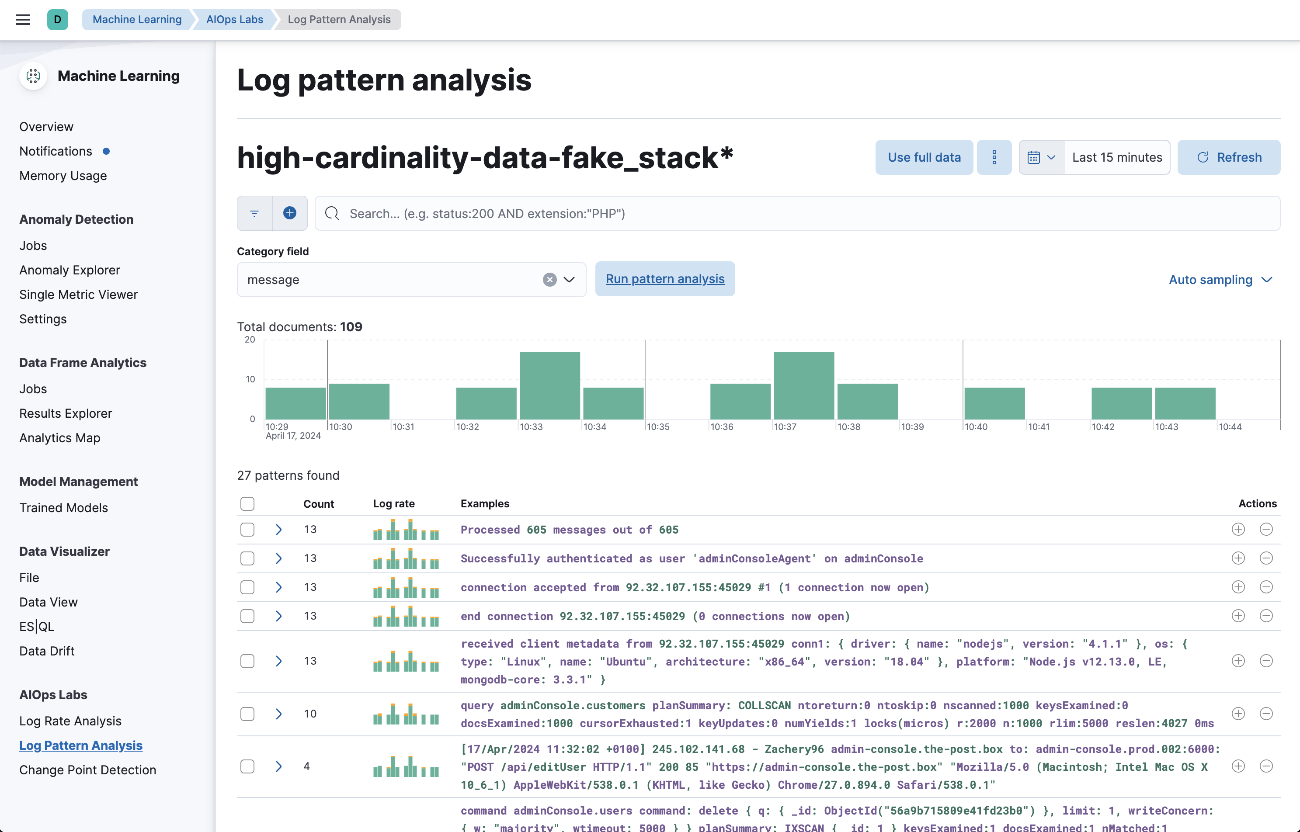Viewport: 1300px width, 832px height.
Task: Filter out the 'end connection' pattern
Action: click(1266, 616)
